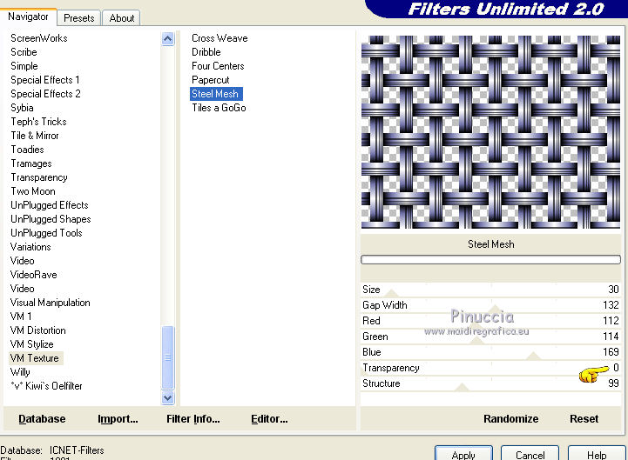Select VM Texture category
The image size is (628, 460).
[35, 358]
